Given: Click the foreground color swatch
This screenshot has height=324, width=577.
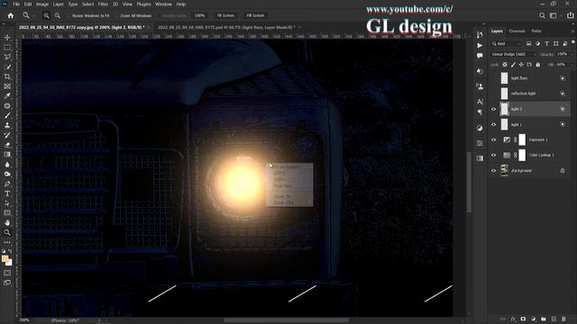Looking at the screenshot, I should [x=5, y=259].
